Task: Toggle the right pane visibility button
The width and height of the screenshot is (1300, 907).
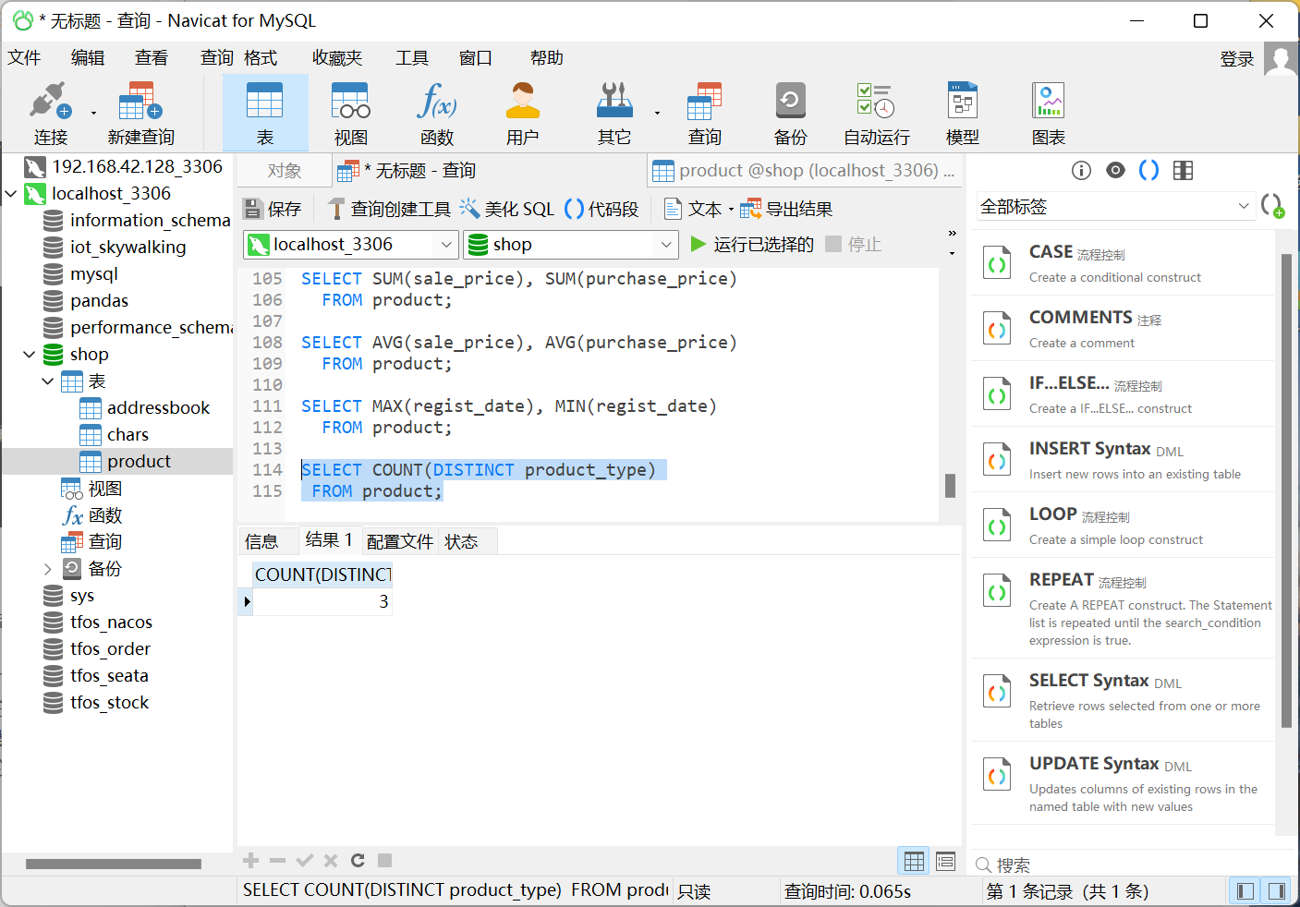Action: tap(1277, 891)
